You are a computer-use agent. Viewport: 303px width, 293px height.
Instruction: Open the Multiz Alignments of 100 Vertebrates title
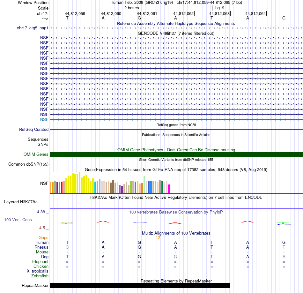[176, 233]
